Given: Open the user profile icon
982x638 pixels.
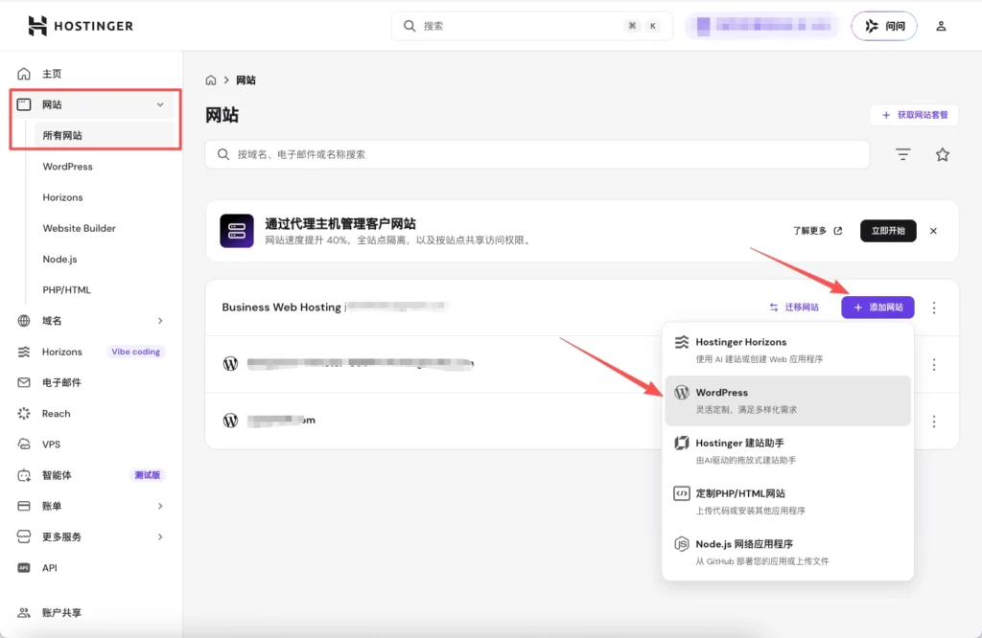Looking at the screenshot, I should 941,26.
